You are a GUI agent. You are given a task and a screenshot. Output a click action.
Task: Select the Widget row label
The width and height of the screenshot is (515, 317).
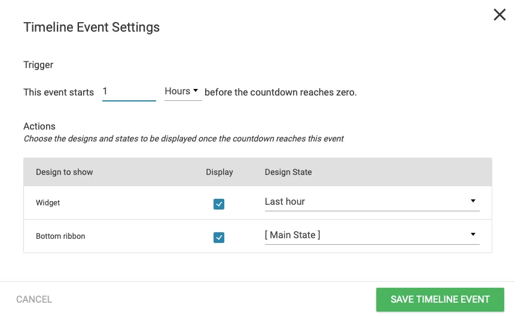click(48, 203)
